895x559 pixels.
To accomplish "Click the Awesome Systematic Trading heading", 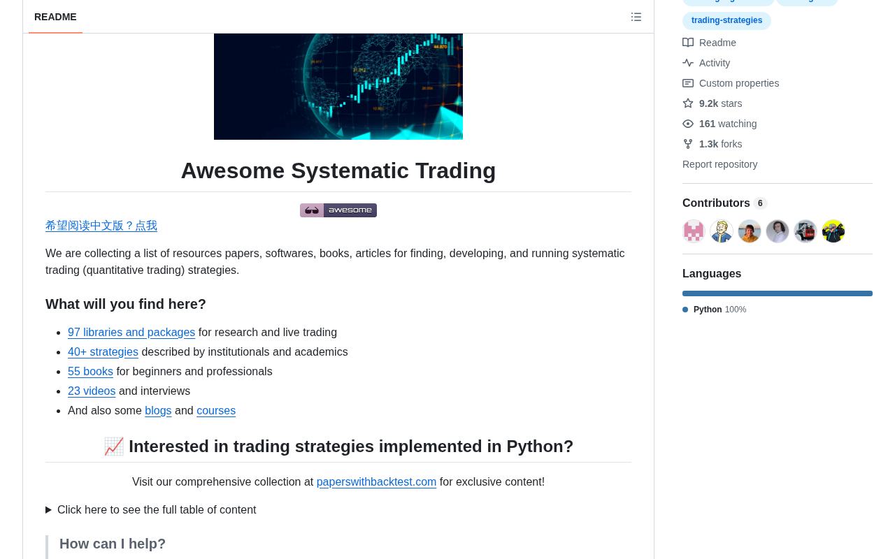I will [x=338, y=170].
